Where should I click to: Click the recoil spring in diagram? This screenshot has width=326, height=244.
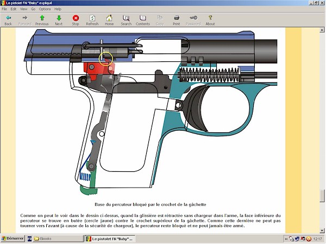[209, 74]
